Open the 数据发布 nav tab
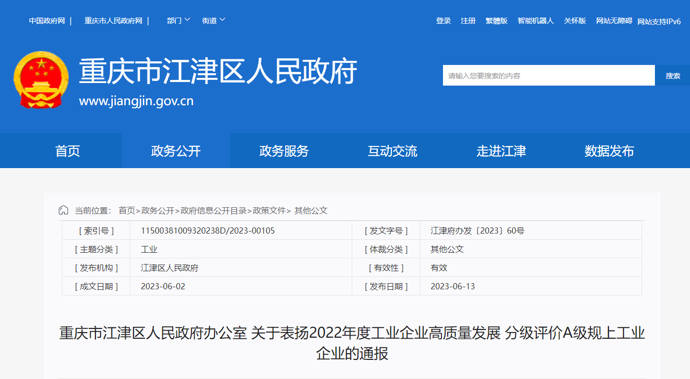 click(x=610, y=151)
